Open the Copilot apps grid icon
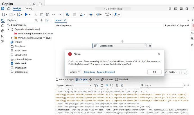 tap(29, 4)
